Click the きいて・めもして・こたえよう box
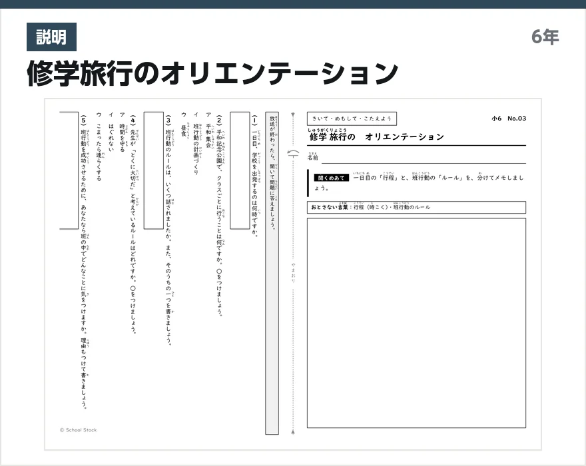The image size is (586, 466). point(352,118)
